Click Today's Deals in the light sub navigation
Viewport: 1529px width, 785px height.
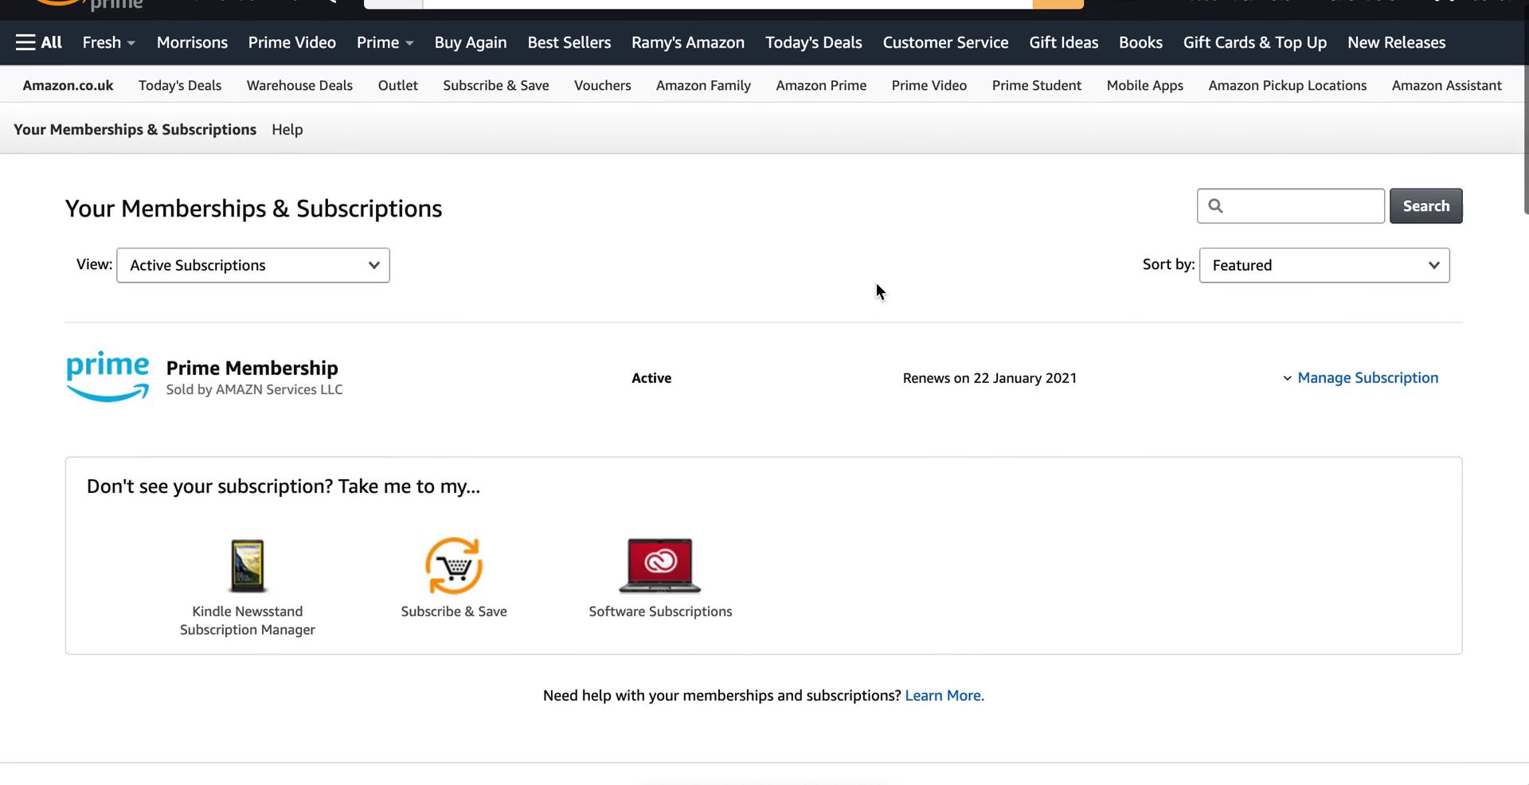[x=180, y=85]
